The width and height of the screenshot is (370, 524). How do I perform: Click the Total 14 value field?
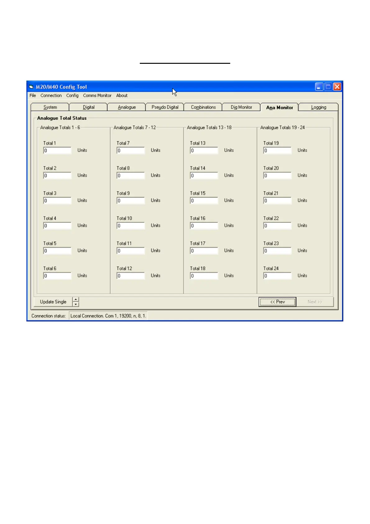(x=204, y=175)
